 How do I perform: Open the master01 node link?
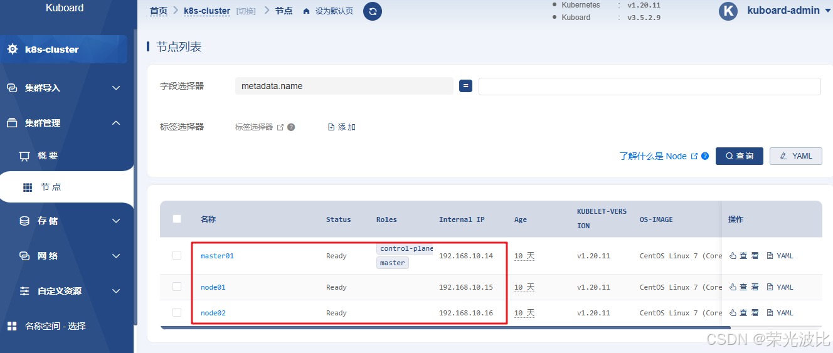pos(217,256)
